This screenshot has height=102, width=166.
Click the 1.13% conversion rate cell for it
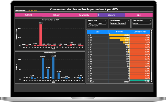[x=140, y=42]
